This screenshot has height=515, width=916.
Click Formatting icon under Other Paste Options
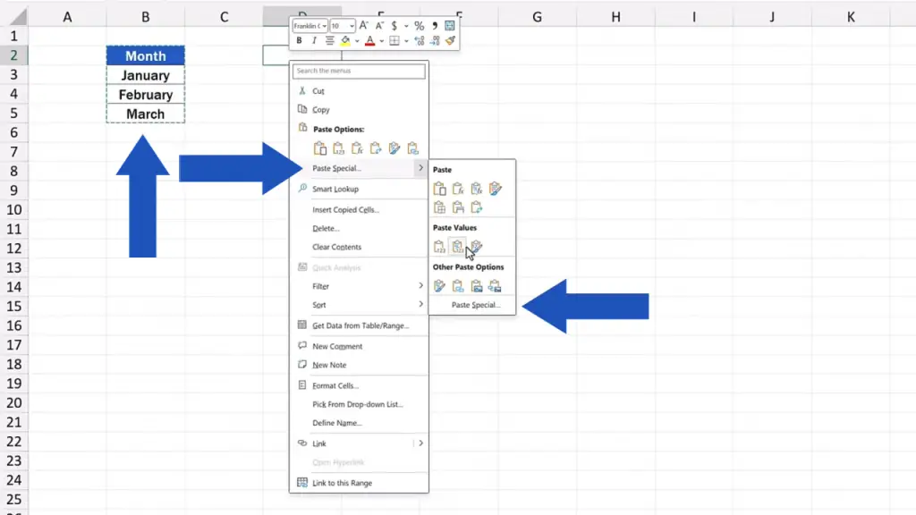point(439,286)
